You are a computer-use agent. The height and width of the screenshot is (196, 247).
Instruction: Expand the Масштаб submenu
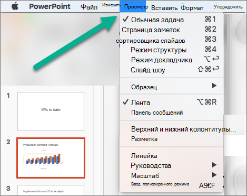171,175
